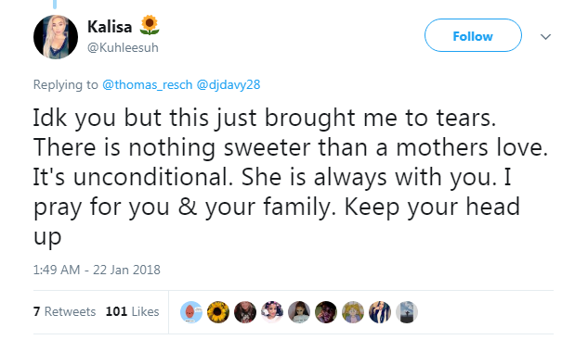Open the blonde cartoon character liker avatar
Image resolution: width=588 pixels, height=340 pixels.
click(x=353, y=312)
